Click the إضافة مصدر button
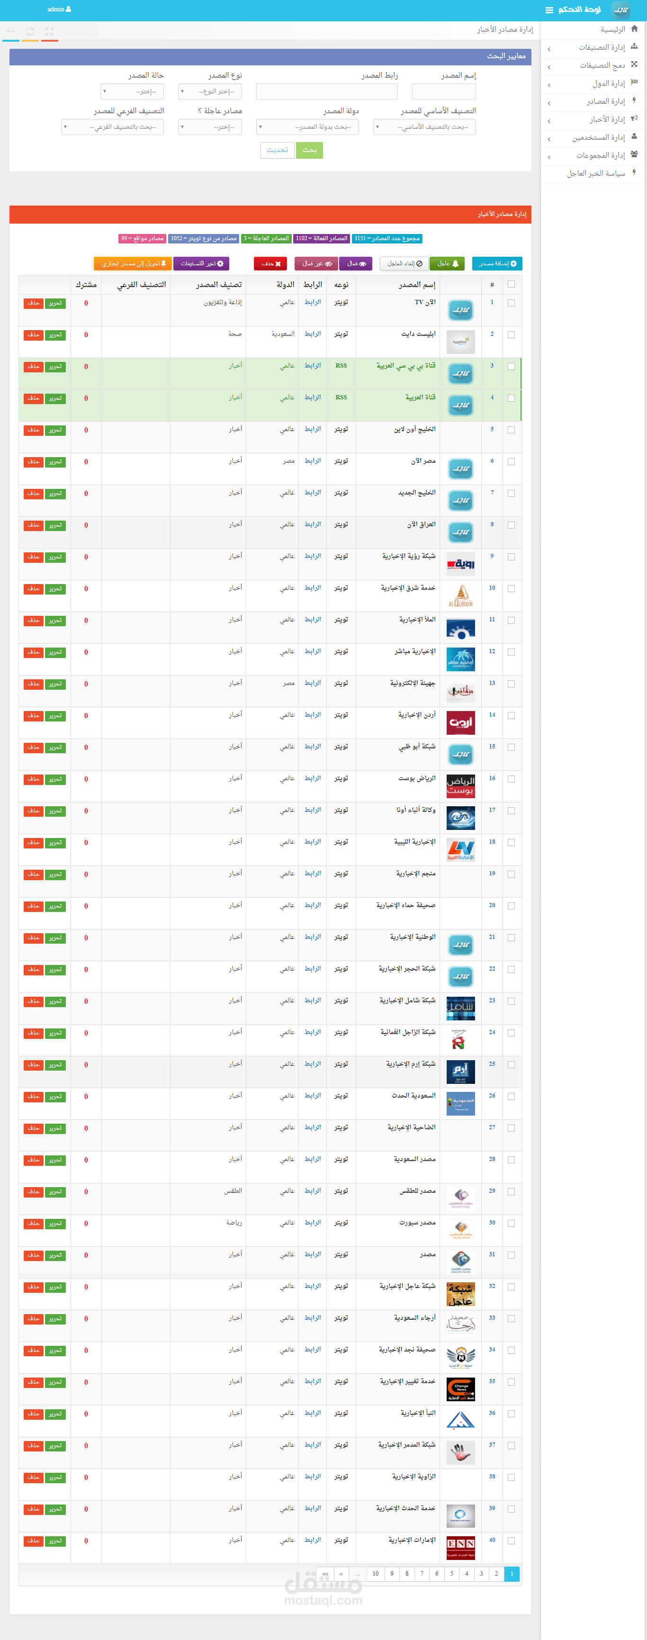The image size is (647, 1640). (497, 263)
